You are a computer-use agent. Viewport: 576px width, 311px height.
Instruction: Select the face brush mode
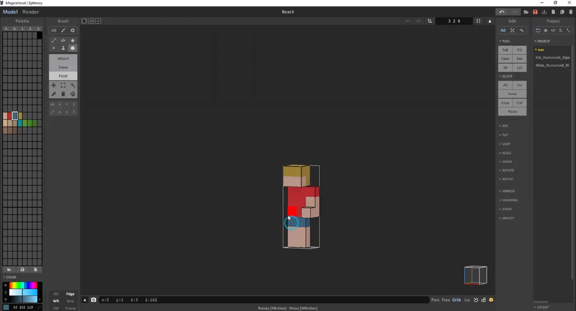63,48
